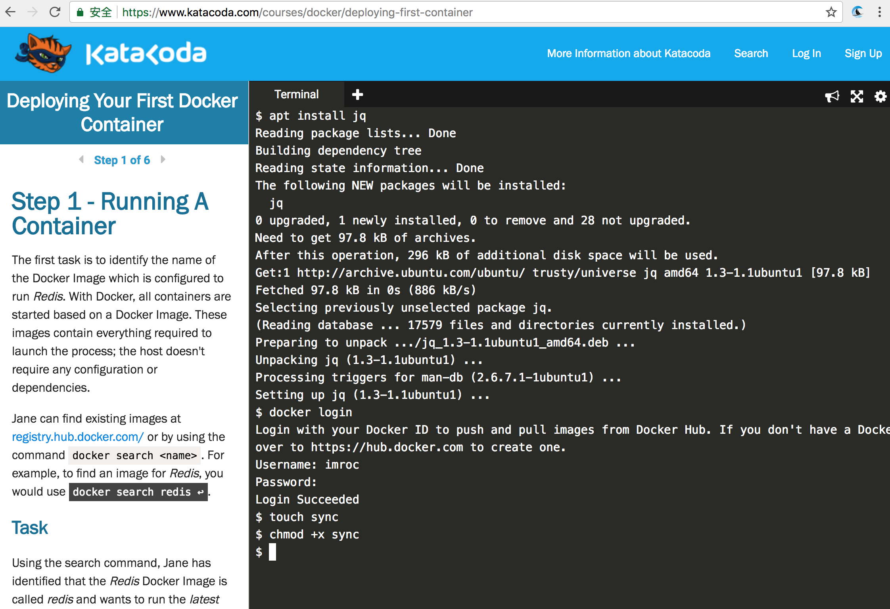Open terminal settings gear icon
The width and height of the screenshot is (890, 609).
[880, 96]
